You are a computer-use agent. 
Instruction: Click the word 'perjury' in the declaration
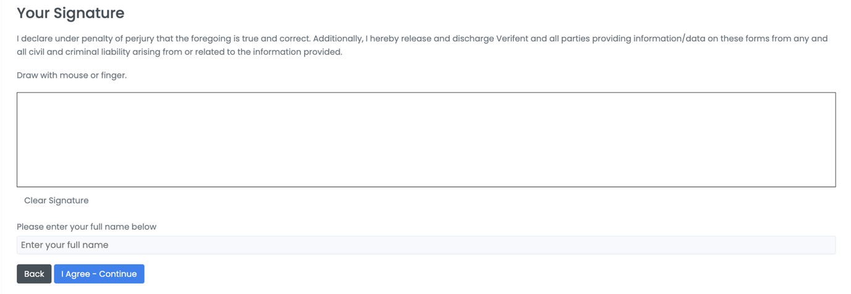[x=138, y=38]
